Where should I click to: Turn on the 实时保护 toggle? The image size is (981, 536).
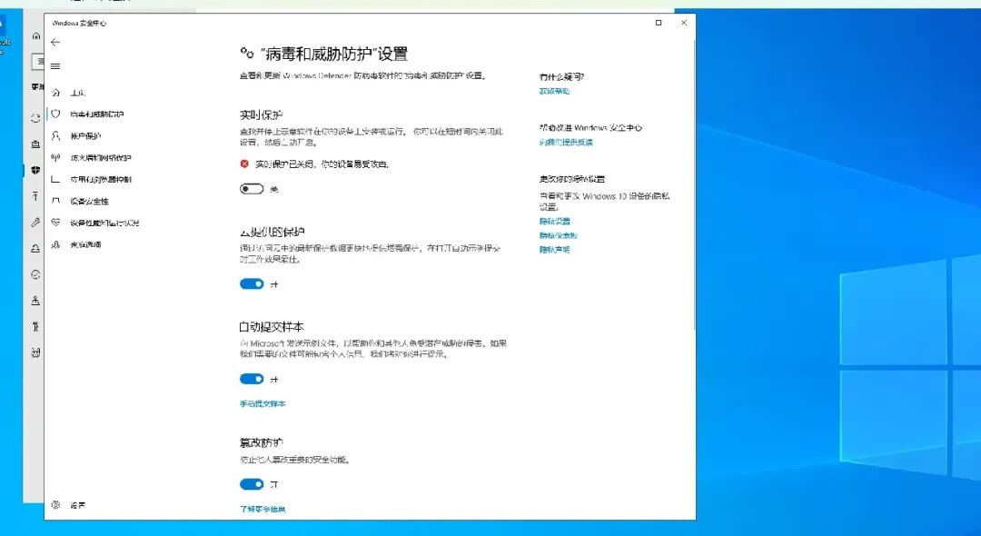[252, 189]
